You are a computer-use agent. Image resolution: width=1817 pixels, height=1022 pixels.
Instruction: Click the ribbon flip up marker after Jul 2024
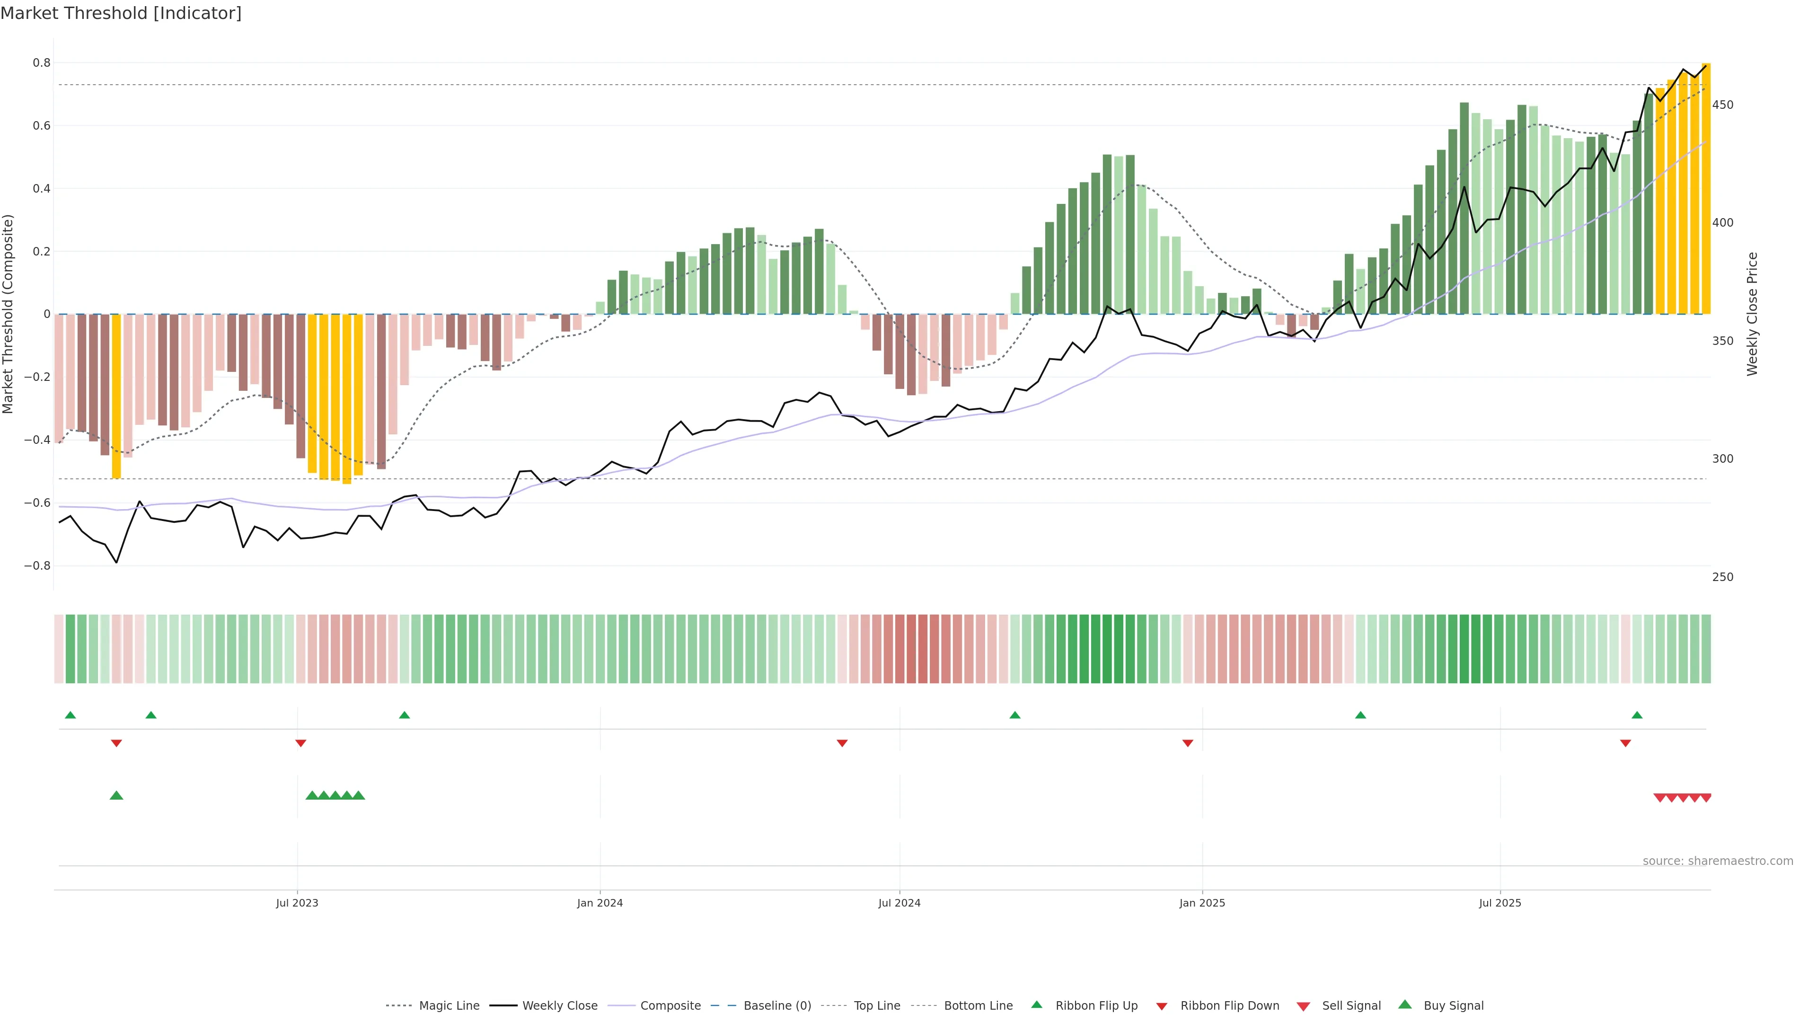click(1015, 715)
